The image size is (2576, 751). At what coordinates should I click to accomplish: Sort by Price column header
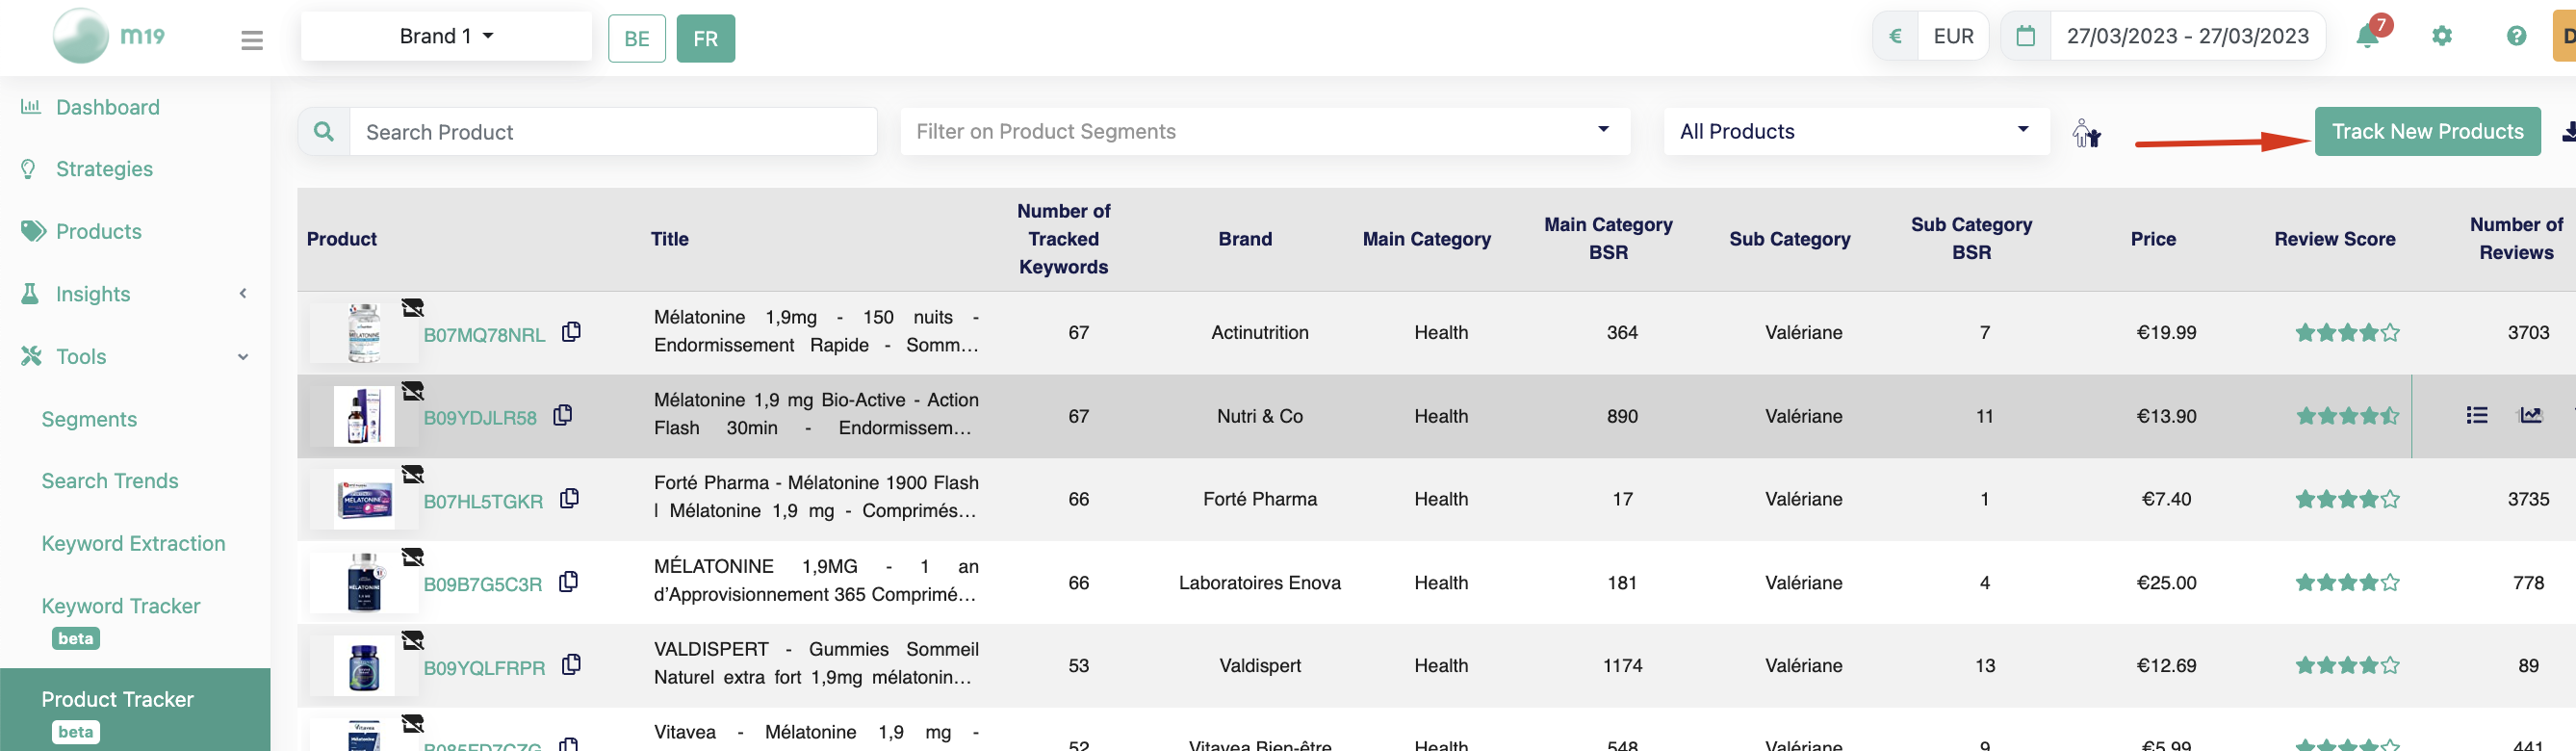click(x=2153, y=239)
